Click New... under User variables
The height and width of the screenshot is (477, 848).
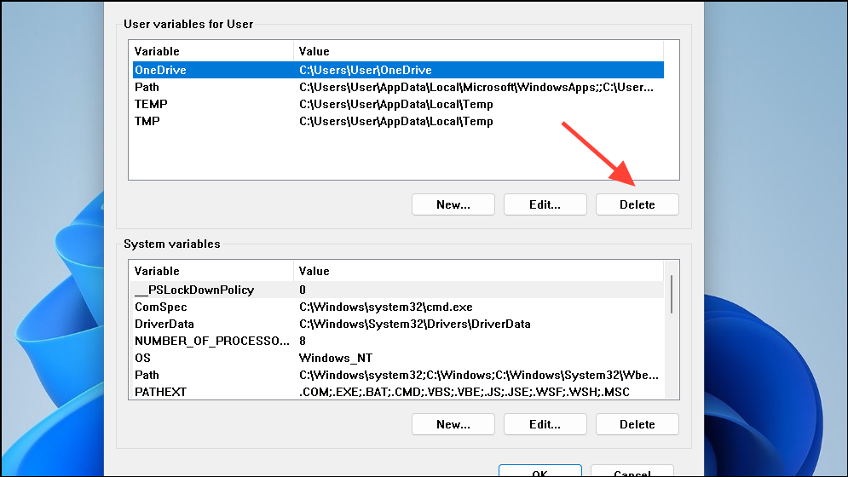[453, 204]
